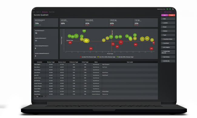Viewport: 197px width, 118px height.
Task: Toggle the red Less than 75% legend item
Action: [x=88, y=57]
